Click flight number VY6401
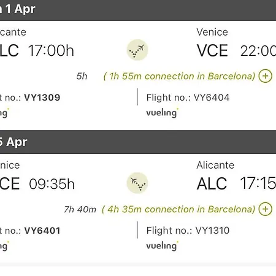Screen dimensions: 276x276 coord(42,231)
